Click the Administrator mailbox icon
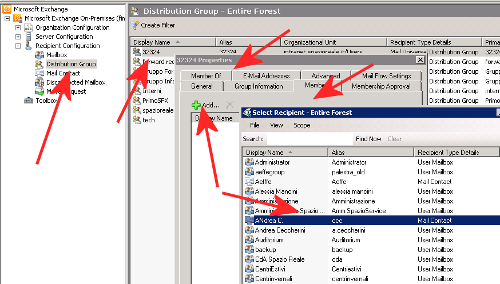 click(x=249, y=162)
